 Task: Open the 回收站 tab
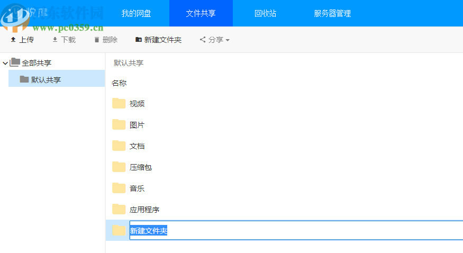(x=266, y=13)
